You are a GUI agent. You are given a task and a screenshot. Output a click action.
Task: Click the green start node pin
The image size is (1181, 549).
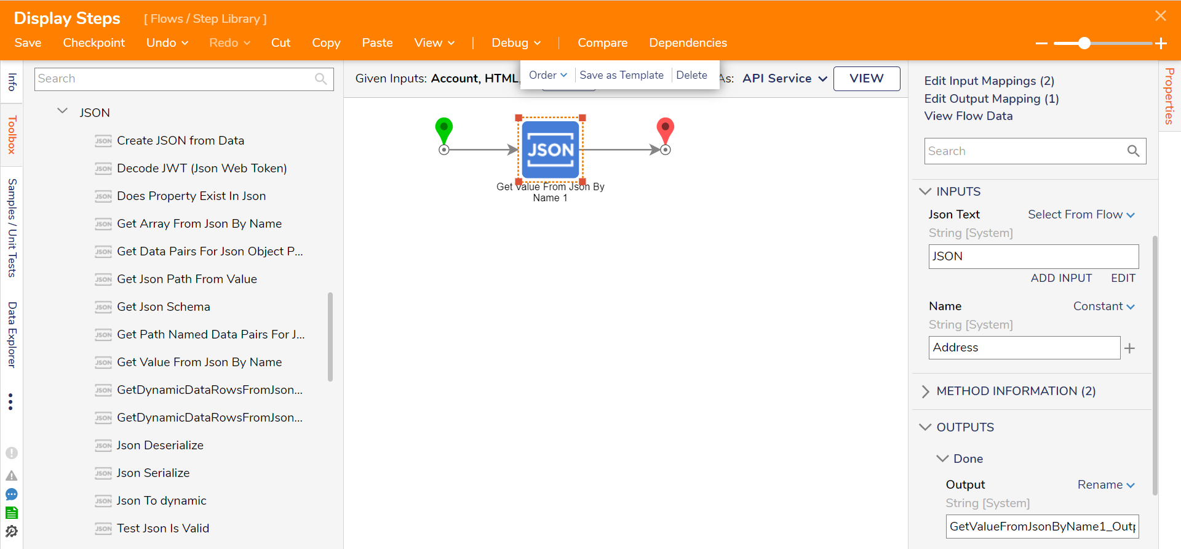(443, 130)
